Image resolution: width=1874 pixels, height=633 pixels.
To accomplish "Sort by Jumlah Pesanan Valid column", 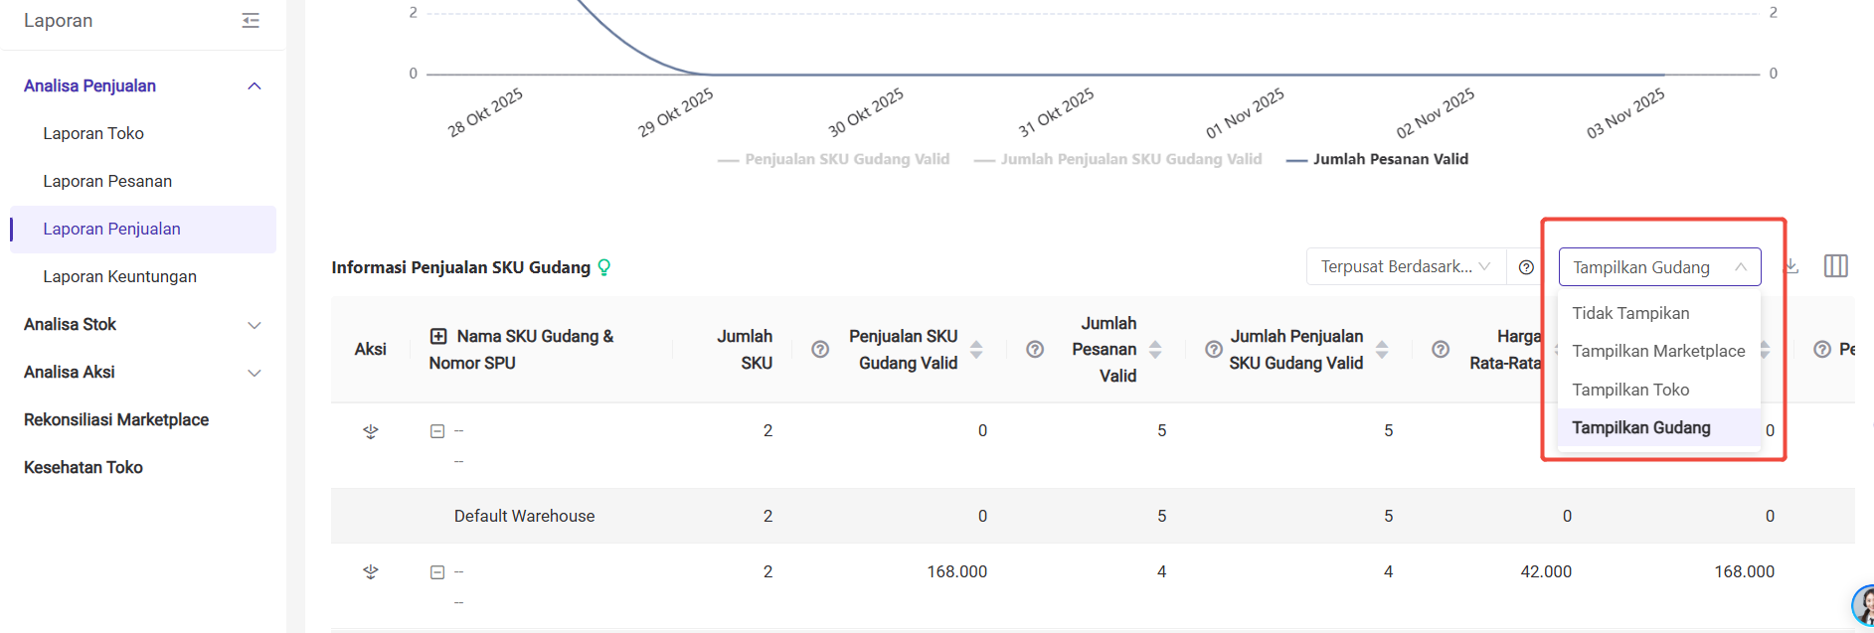I will tap(1155, 350).
